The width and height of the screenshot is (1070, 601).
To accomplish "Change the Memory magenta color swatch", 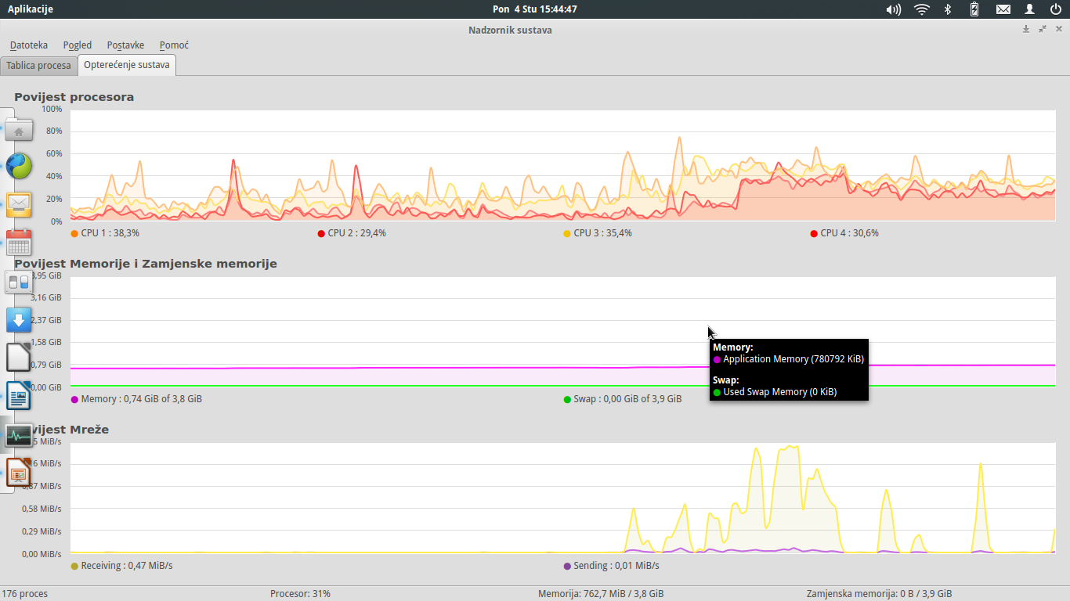I will (74, 399).
